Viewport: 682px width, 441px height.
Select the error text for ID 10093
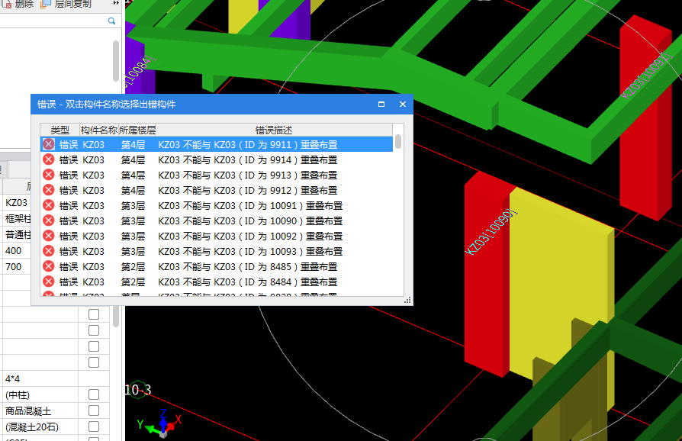[250, 251]
